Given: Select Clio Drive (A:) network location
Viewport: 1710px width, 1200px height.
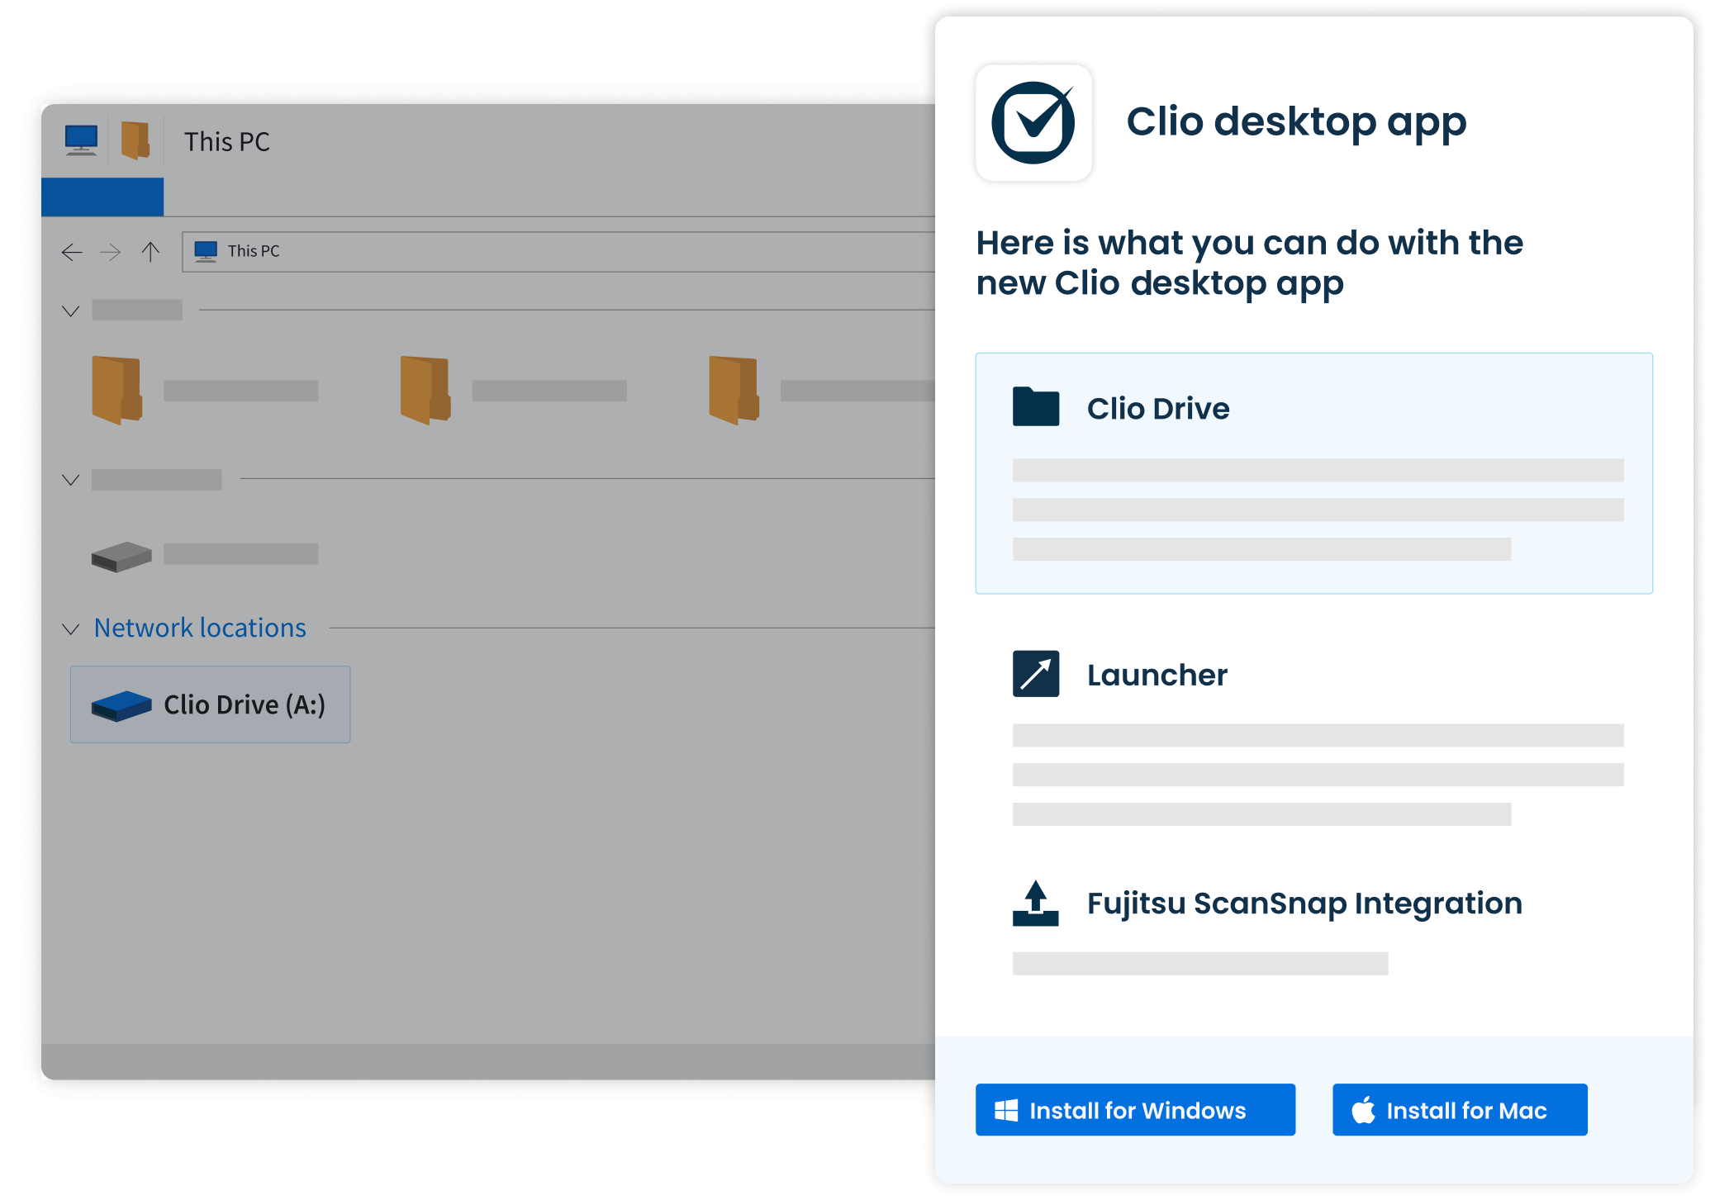Looking at the screenshot, I should pyautogui.click(x=211, y=704).
